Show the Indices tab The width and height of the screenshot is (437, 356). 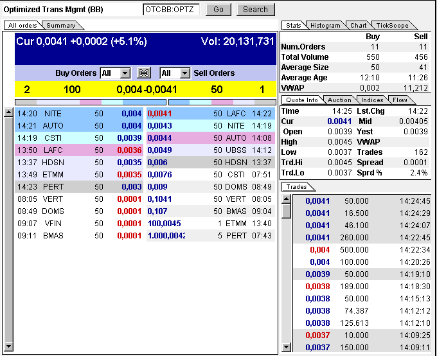point(372,100)
